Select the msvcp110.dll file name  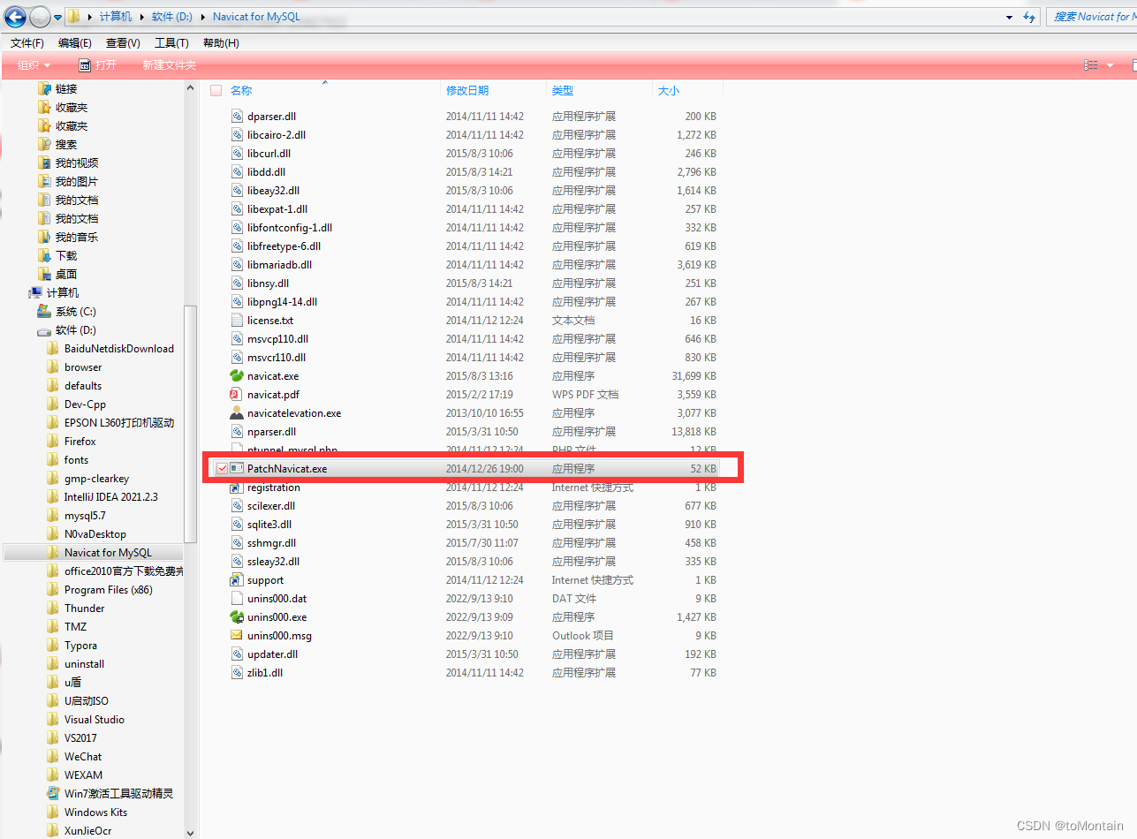[278, 339]
